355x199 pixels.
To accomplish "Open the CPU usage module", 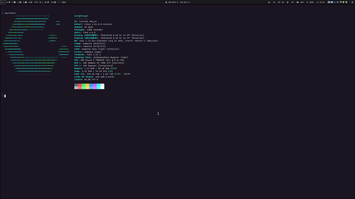I will click(x=281, y=2).
